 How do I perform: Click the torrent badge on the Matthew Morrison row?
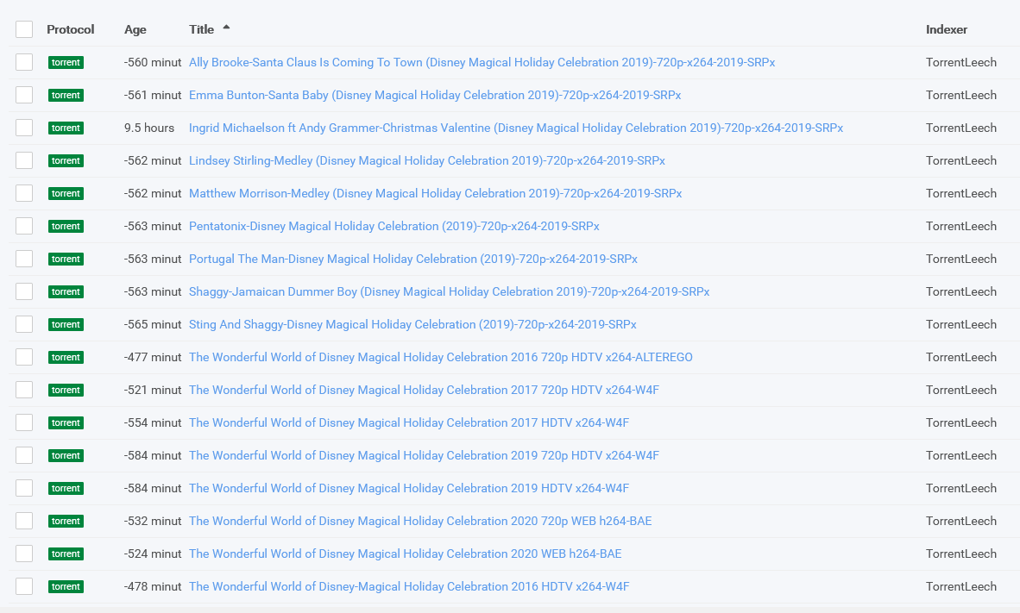(x=66, y=193)
